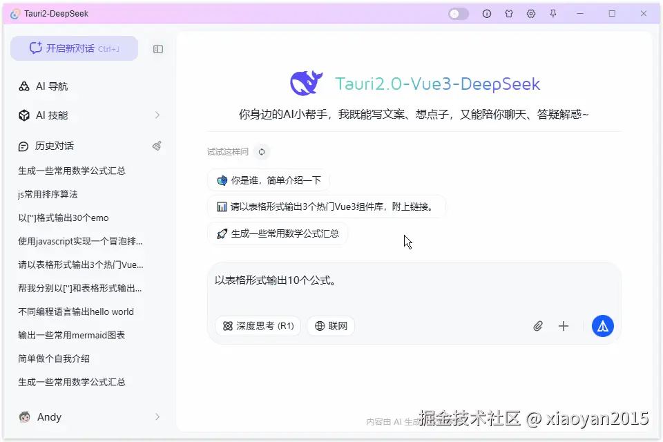The height and width of the screenshot is (442, 663).
Task: Open history chat 使用javascript实现一个冒泡排...
Action: point(80,241)
